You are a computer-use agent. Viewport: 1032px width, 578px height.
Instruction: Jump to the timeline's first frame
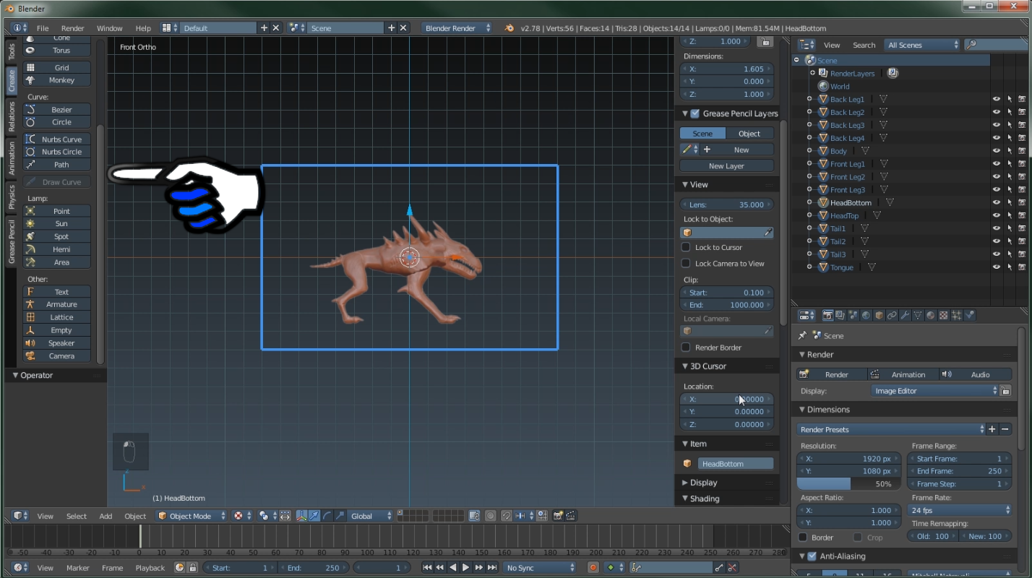(x=427, y=568)
